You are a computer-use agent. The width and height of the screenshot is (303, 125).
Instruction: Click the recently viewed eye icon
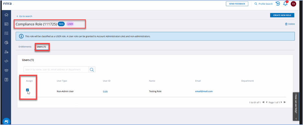[x=278, y=4]
